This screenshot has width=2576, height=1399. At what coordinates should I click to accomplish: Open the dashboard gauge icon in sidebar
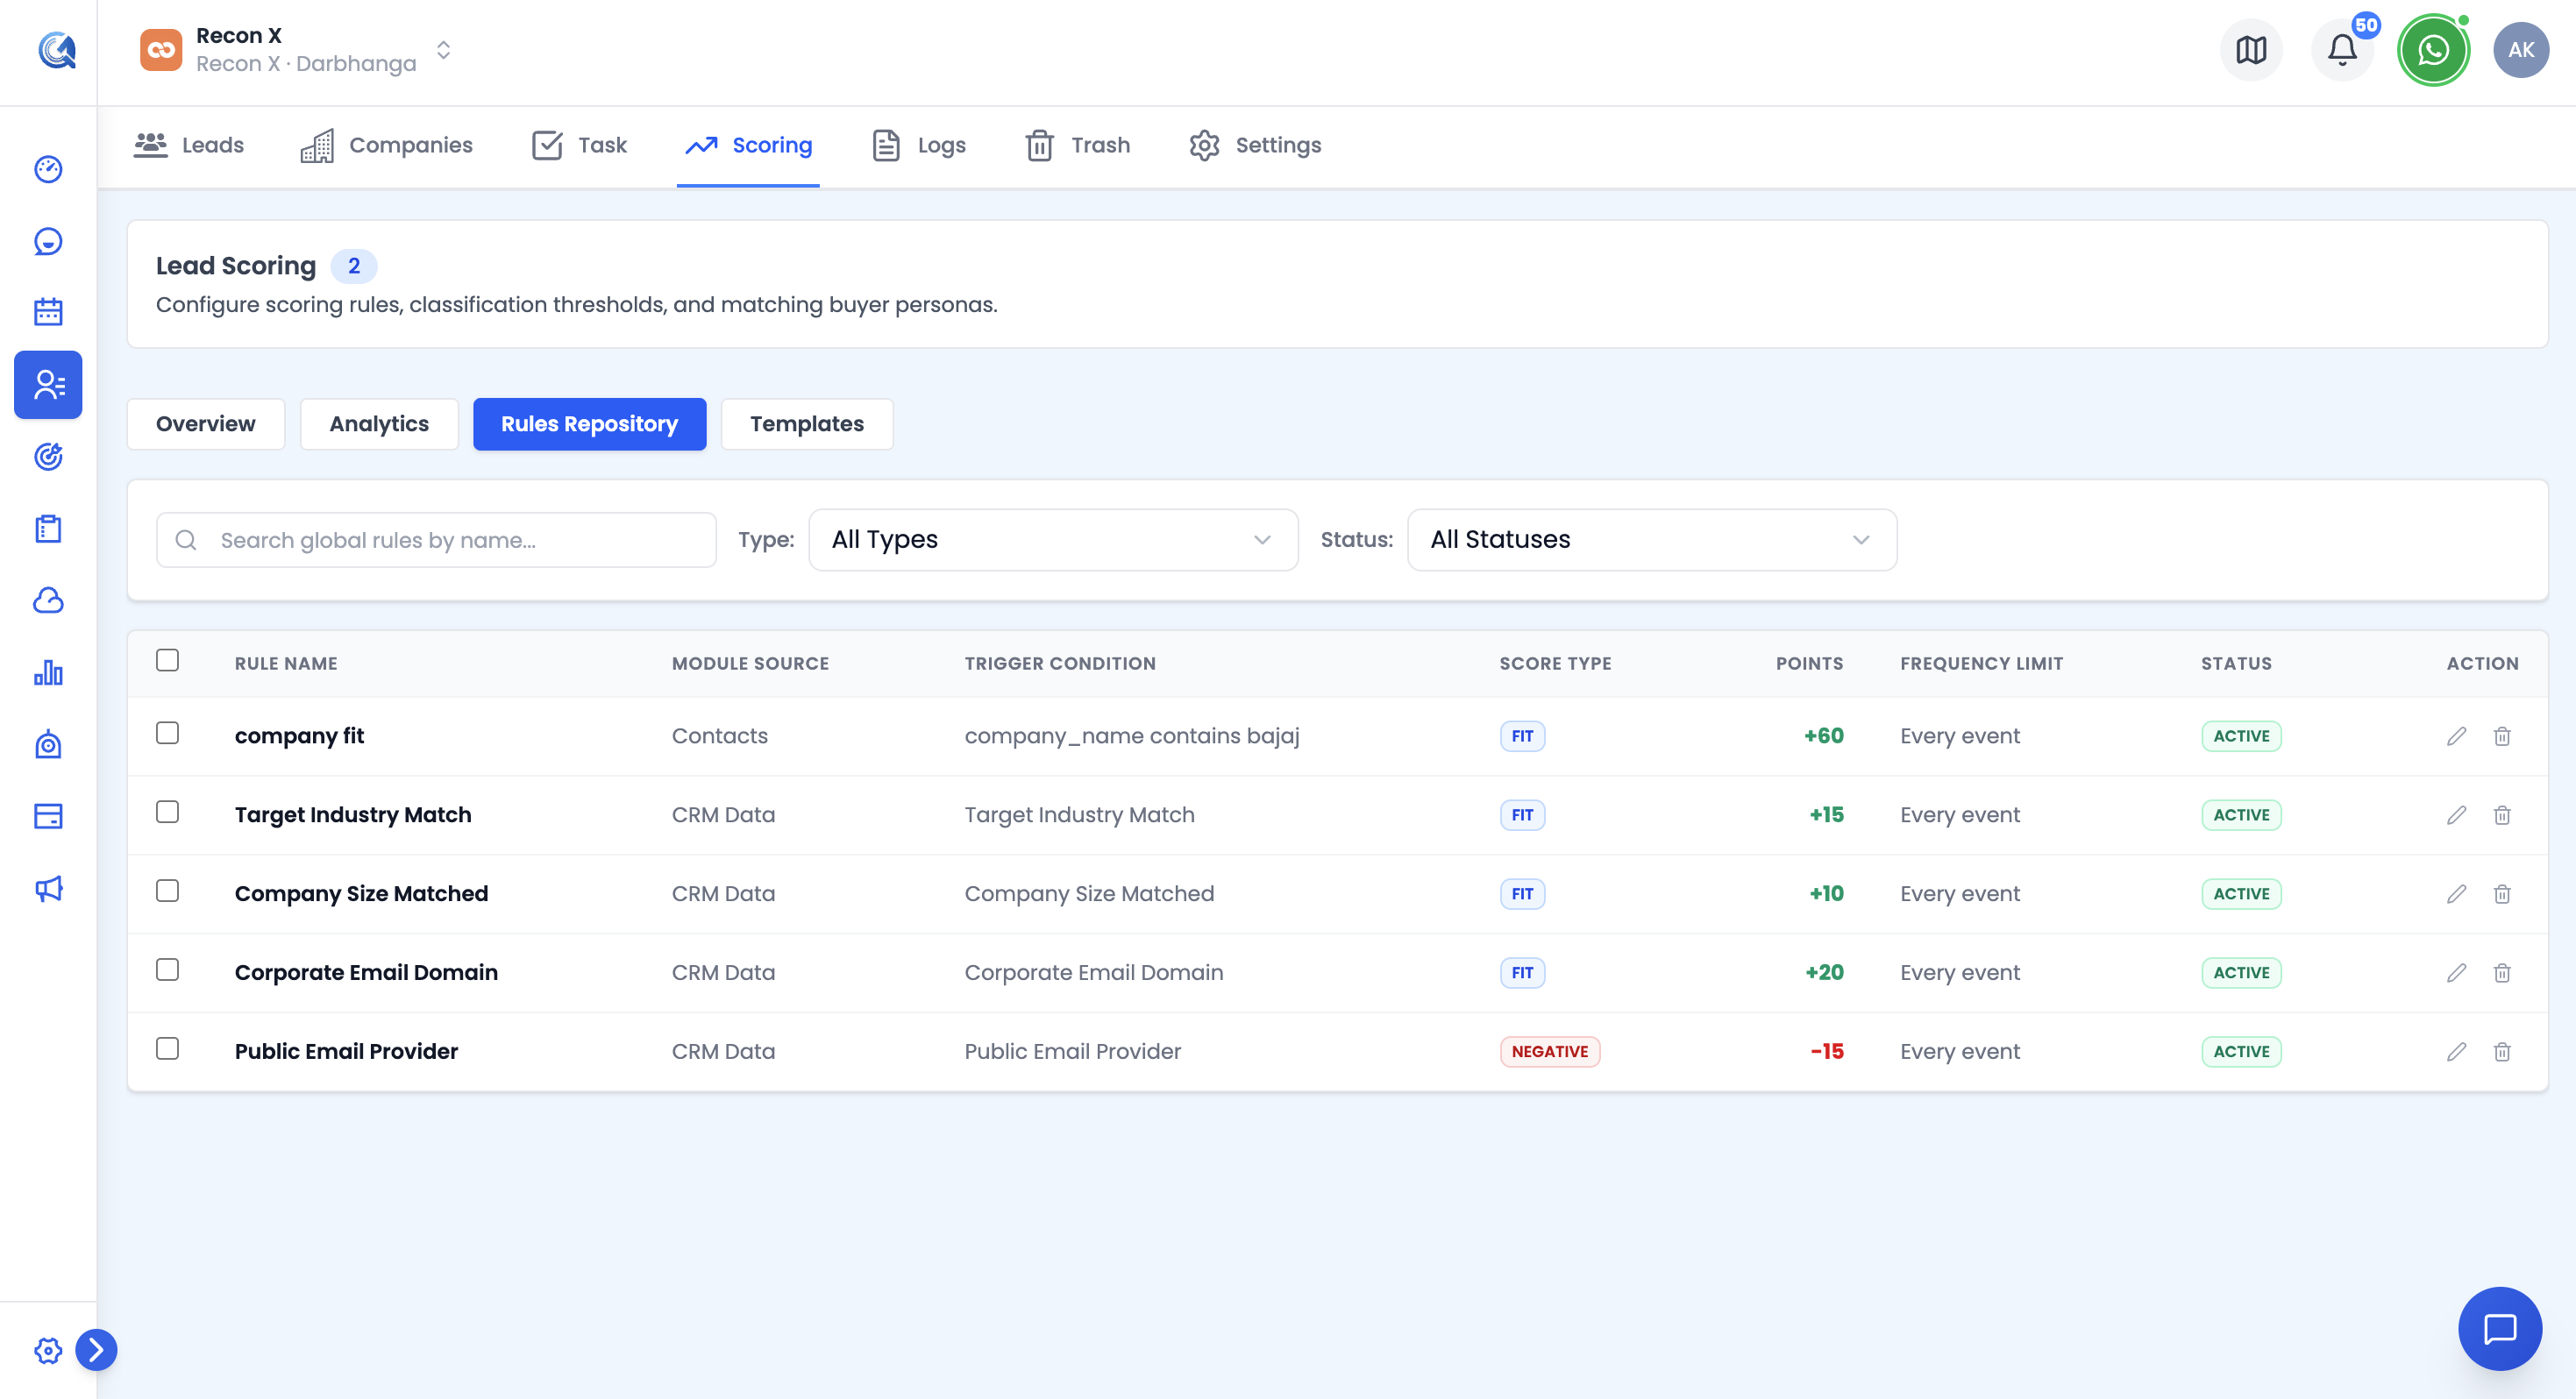[x=48, y=169]
